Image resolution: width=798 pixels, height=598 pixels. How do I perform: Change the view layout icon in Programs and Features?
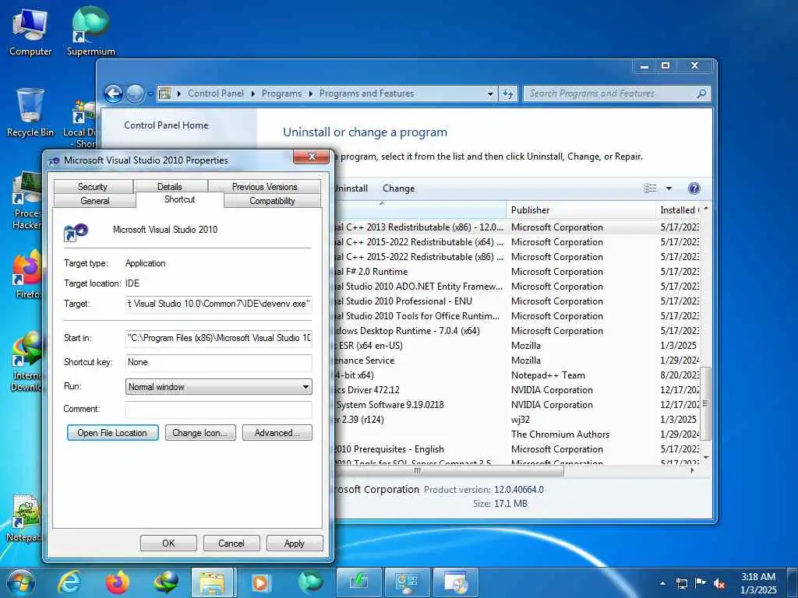point(651,188)
